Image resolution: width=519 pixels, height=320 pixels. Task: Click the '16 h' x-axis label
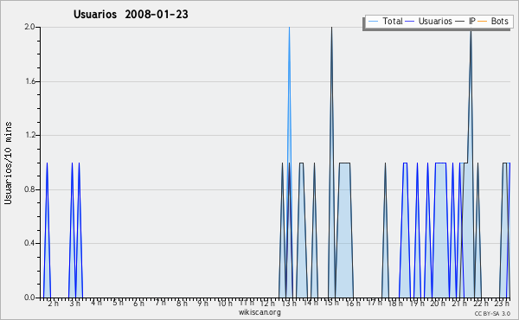pyautogui.click(x=353, y=303)
